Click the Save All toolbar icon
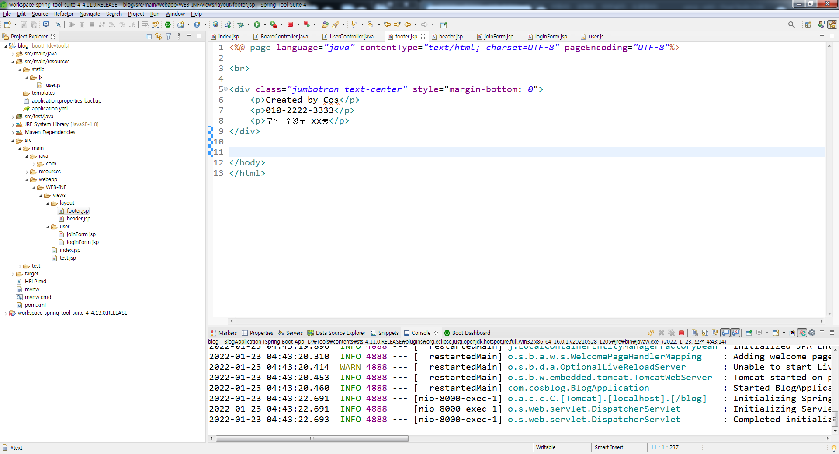The width and height of the screenshot is (839, 454). 34,24
